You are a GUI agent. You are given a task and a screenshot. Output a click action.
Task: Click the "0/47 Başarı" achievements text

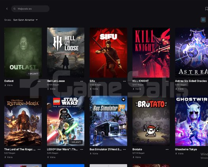pyautogui.click(x=138, y=85)
